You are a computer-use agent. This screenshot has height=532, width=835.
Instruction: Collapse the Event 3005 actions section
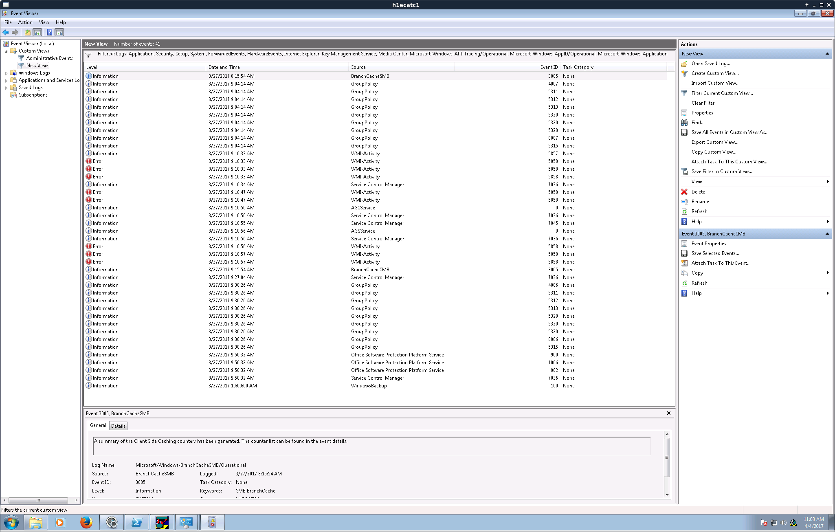tap(827, 234)
